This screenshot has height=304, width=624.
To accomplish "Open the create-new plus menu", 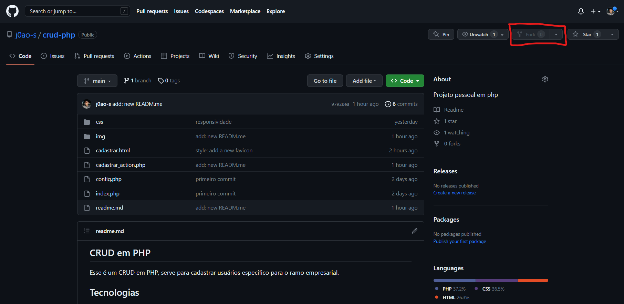I will coord(595,11).
